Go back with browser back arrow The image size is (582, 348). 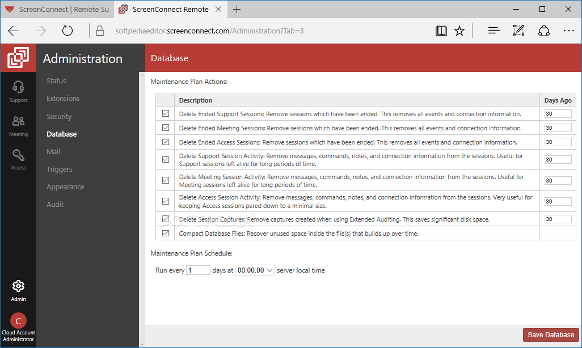[14, 31]
